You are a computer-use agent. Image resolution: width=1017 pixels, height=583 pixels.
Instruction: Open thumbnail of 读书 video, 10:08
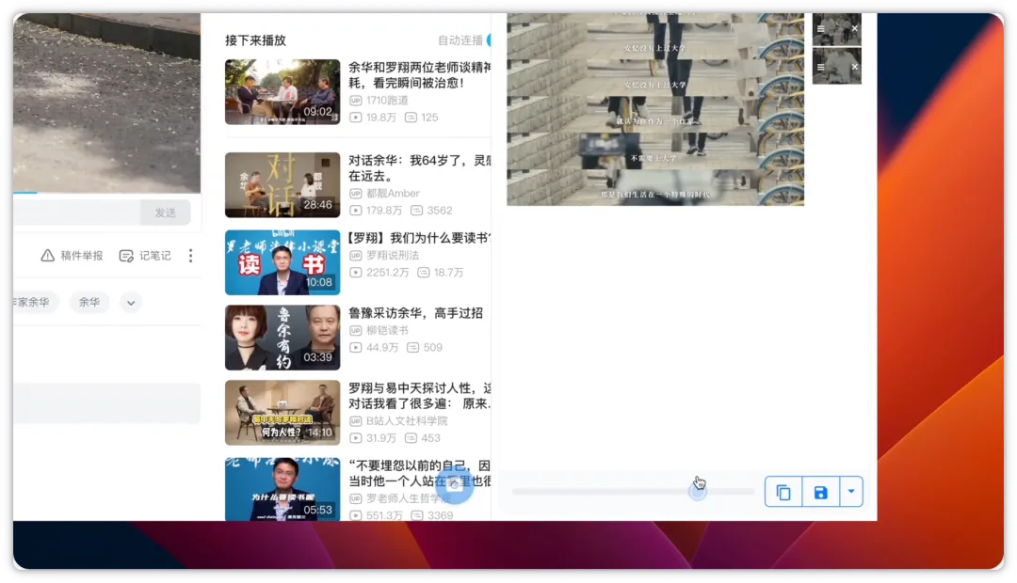pos(282,262)
